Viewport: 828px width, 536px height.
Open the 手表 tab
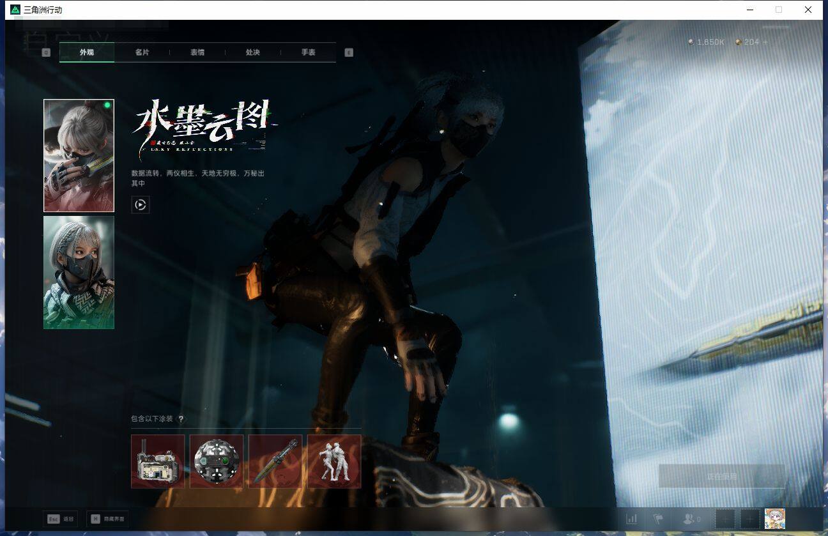(x=309, y=52)
